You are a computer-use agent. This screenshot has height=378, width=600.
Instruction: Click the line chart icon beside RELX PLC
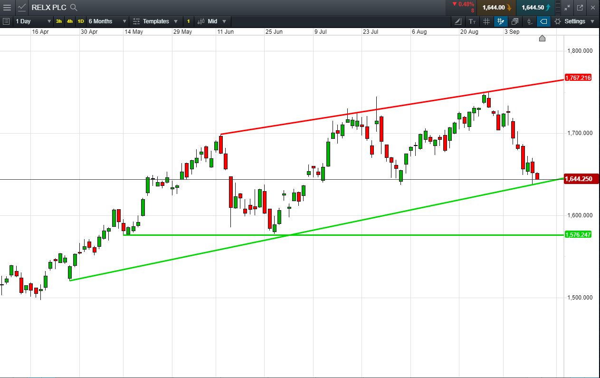click(x=22, y=7)
